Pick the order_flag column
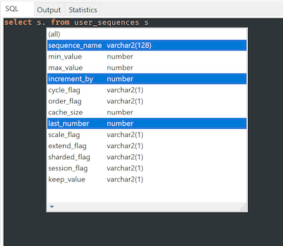Screen dimensions: 283x246 tap(146, 101)
